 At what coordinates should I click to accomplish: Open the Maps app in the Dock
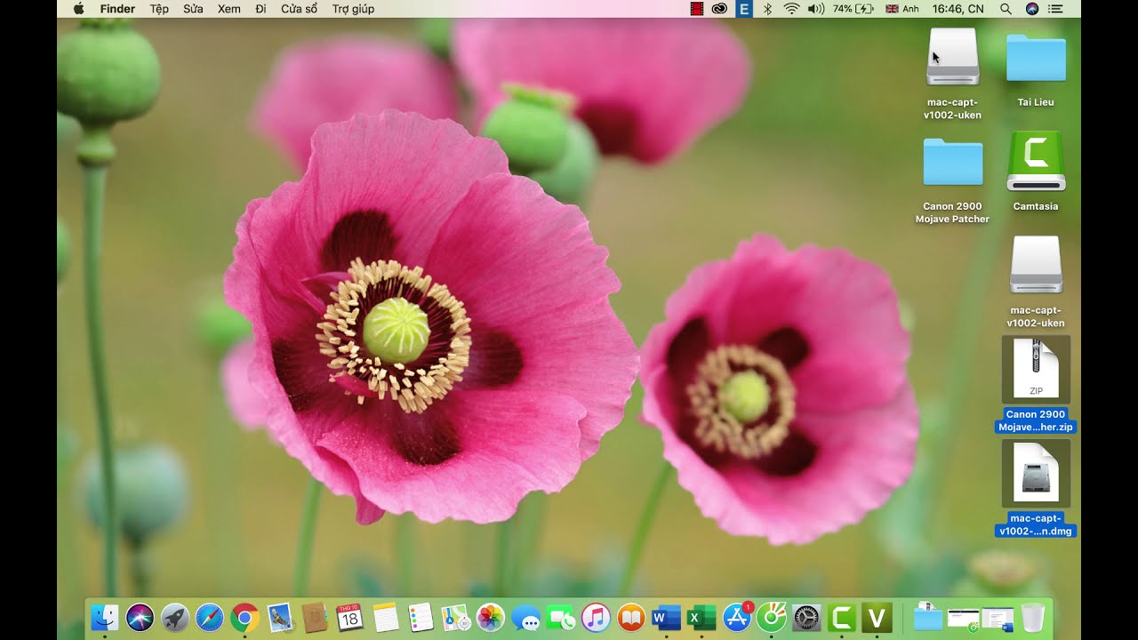455,617
